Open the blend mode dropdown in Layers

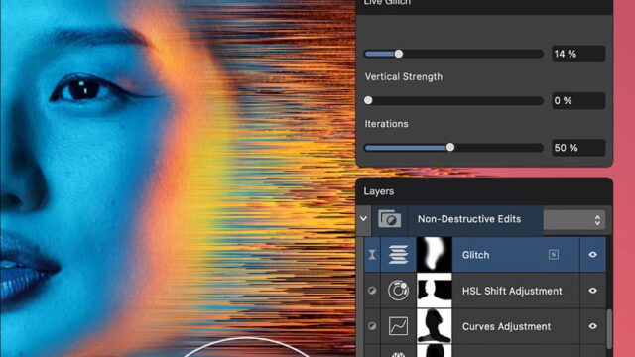click(x=574, y=220)
